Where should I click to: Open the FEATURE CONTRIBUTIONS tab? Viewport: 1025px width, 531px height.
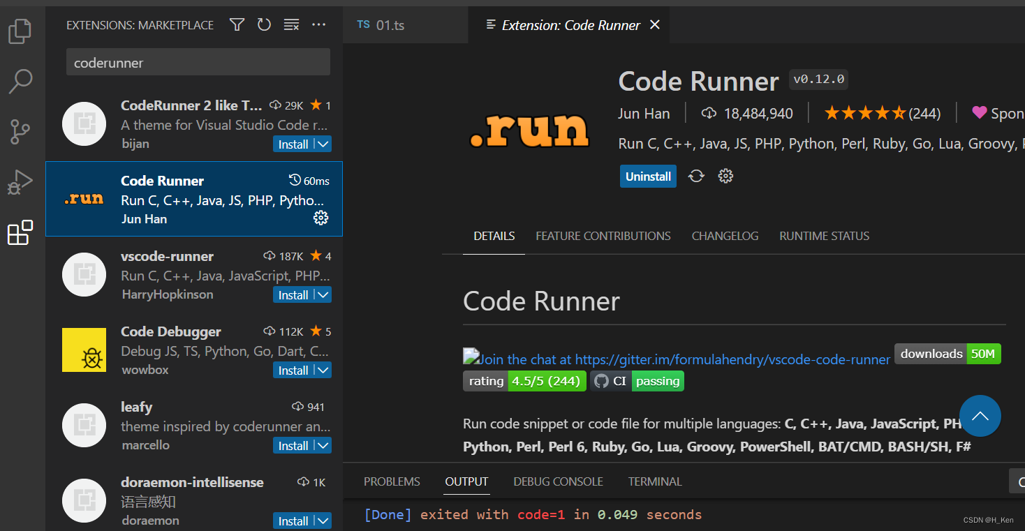(603, 236)
